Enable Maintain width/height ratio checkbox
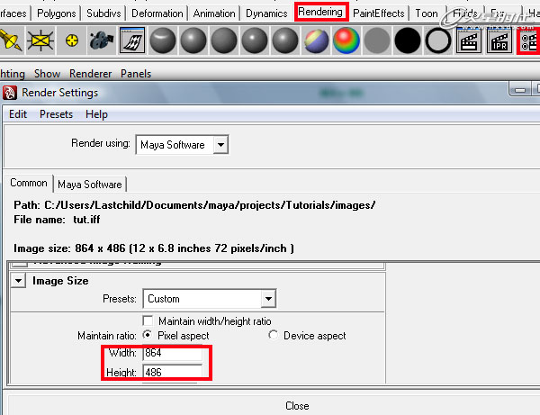Viewport: 540px width, 415px height. (148, 321)
